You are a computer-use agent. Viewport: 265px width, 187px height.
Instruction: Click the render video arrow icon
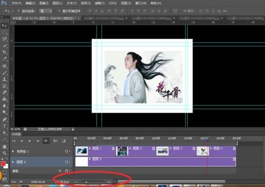(x=21, y=182)
